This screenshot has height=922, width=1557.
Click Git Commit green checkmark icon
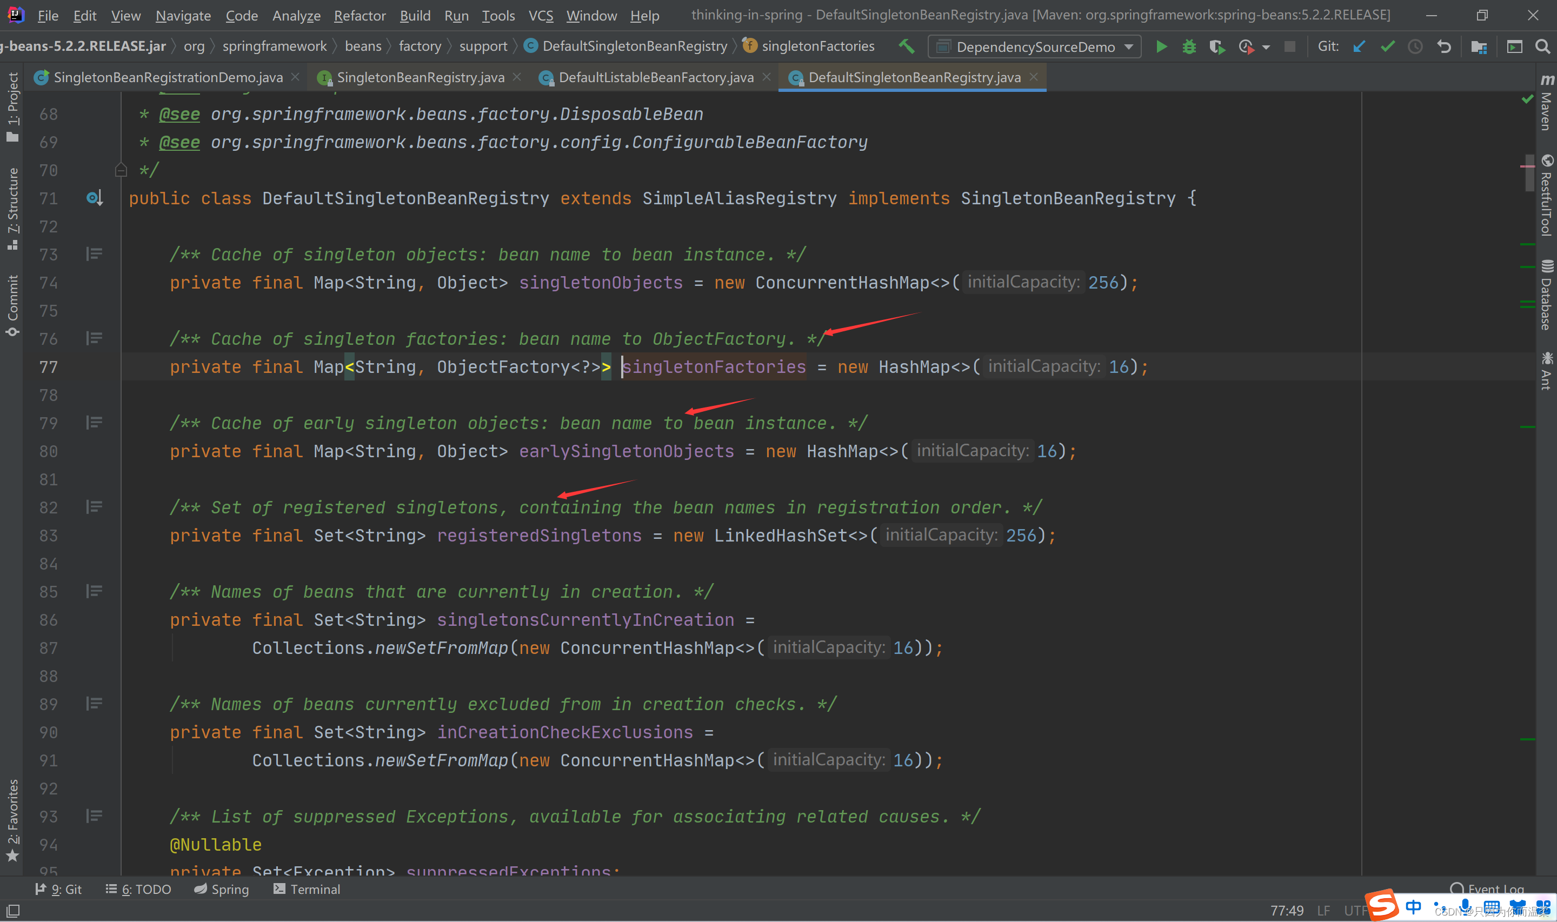point(1387,46)
